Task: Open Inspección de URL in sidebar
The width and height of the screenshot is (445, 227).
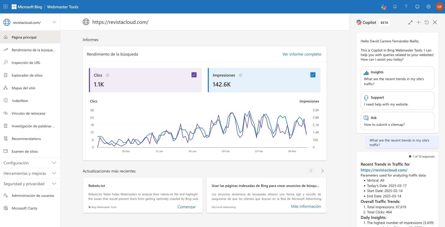Action: [x=26, y=63]
